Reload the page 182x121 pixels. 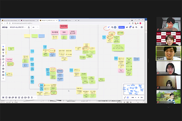pyautogui.click(x=7, y=23)
